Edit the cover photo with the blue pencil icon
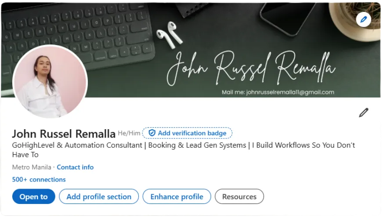The width and height of the screenshot is (383, 218). tap(364, 19)
